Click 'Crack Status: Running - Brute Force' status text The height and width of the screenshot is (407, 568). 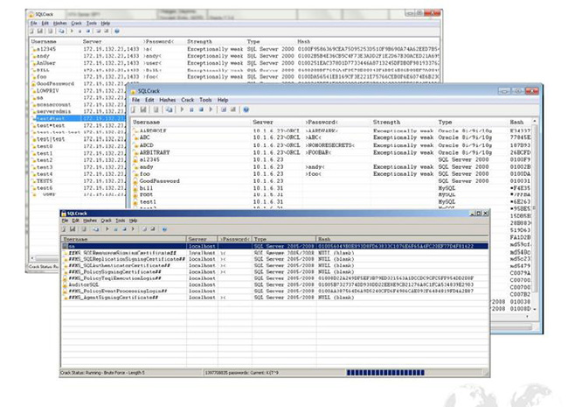click(x=102, y=373)
